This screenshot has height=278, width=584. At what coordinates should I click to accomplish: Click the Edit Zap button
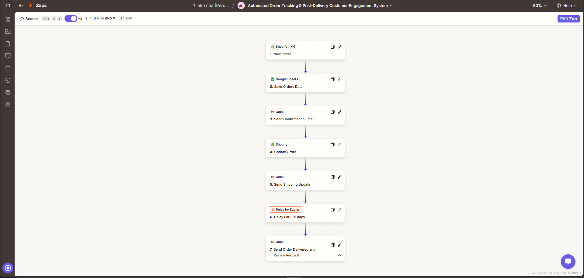568,19
